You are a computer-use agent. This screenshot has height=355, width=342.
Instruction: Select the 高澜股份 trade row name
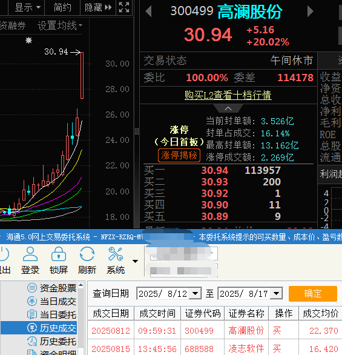click(x=246, y=331)
